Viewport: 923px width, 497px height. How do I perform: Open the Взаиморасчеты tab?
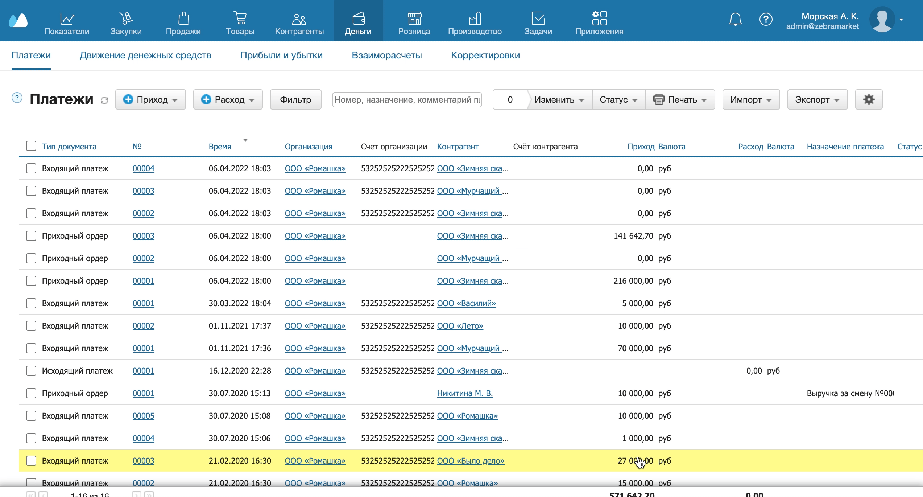(x=386, y=55)
